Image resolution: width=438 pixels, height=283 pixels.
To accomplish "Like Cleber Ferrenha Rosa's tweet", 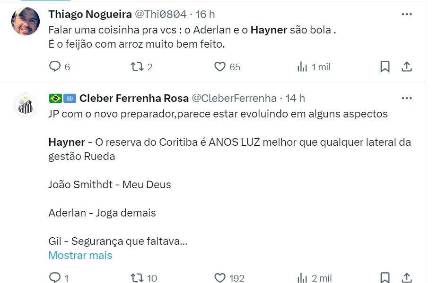I will tap(220, 278).
